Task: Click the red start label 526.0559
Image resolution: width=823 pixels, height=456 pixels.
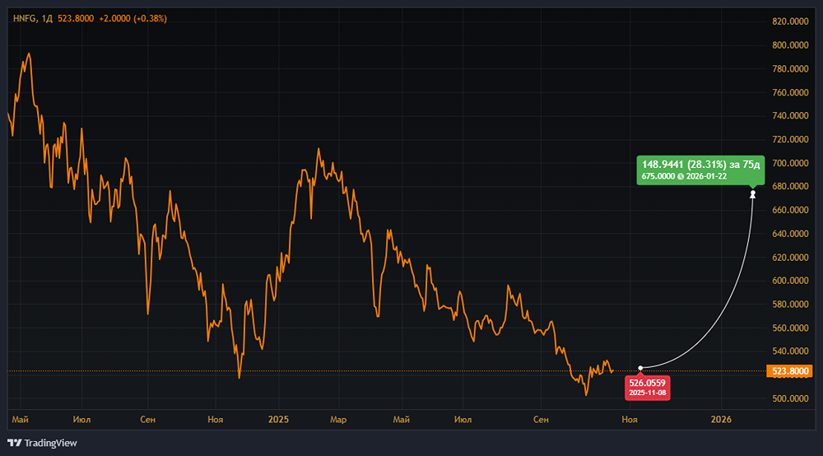Action: point(647,383)
